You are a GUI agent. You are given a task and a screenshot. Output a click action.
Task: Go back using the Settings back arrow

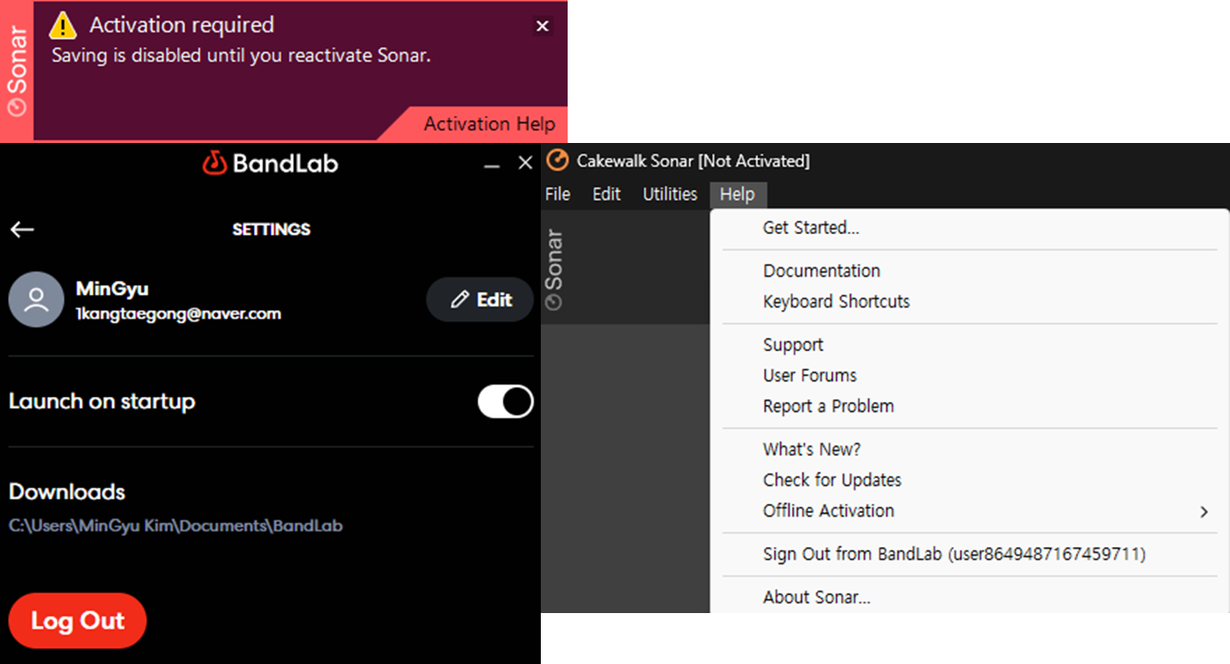[22, 230]
